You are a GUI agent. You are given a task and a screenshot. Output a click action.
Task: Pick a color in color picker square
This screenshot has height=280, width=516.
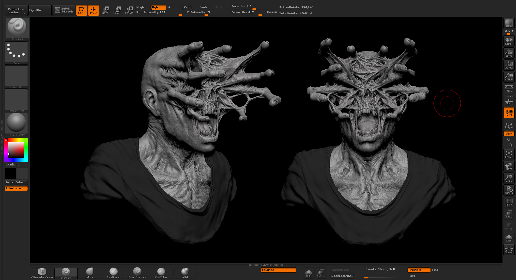tap(16, 149)
